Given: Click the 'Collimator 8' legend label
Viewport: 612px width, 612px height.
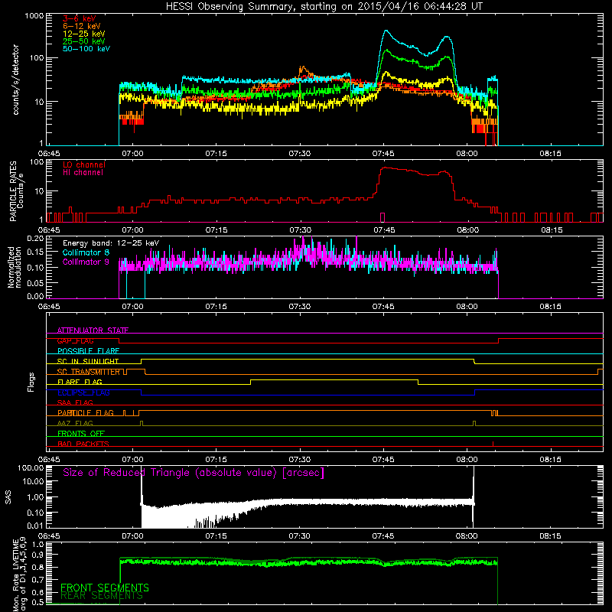Looking at the screenshot, I should (x=86, y=252).
